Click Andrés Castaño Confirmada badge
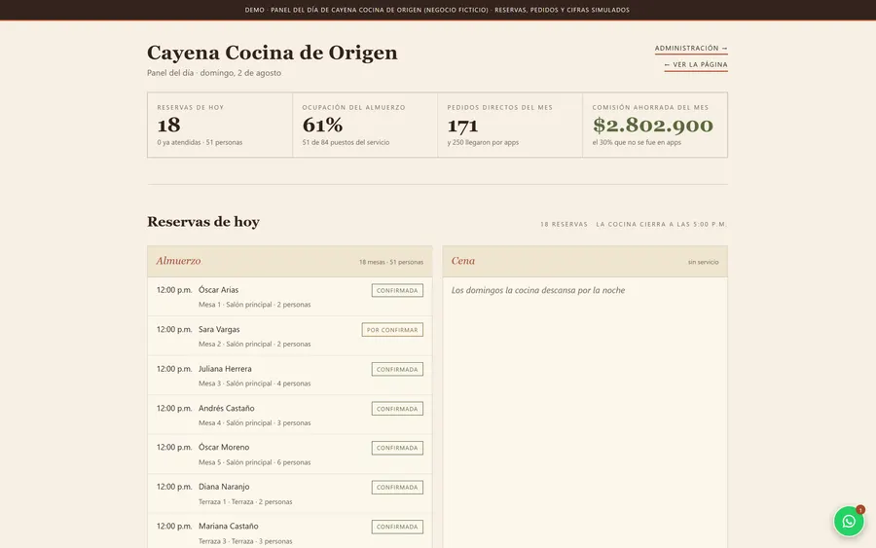The image size is (876, 548). pos(397,409)
